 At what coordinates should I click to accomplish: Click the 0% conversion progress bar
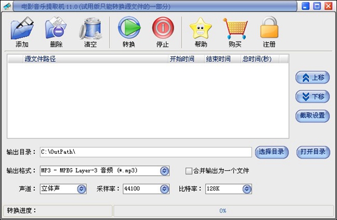pyautogui.click(x=223, y=211)
